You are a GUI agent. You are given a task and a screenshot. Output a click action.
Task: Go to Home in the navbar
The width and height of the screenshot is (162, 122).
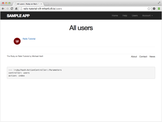[115, 16]
